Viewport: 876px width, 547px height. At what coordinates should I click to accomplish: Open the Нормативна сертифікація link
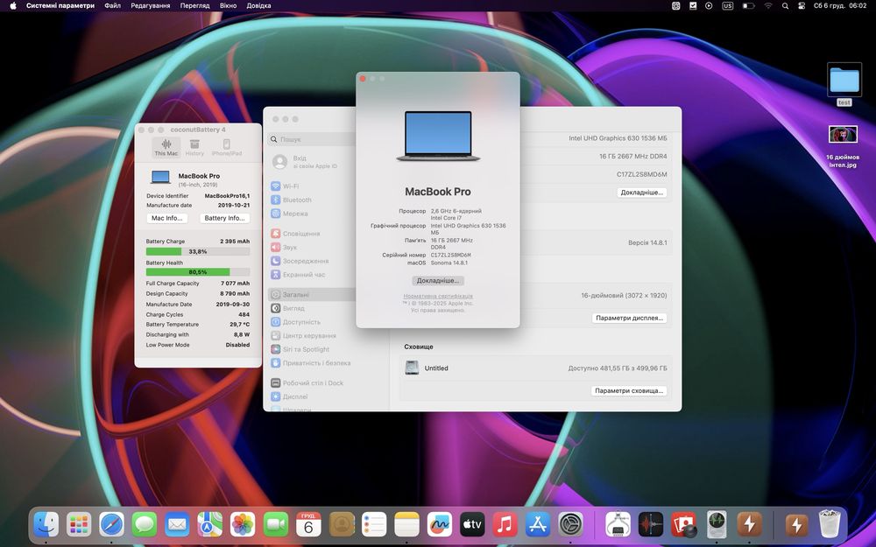click(438, 296)
